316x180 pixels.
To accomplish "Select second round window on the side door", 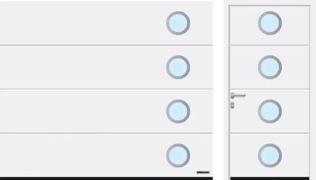I will (270, 67).
